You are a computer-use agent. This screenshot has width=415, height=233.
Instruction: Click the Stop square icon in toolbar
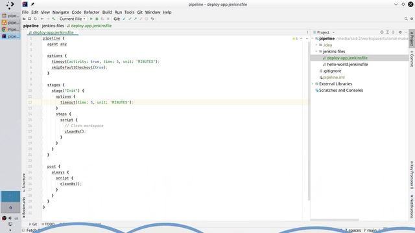(108, 19)
